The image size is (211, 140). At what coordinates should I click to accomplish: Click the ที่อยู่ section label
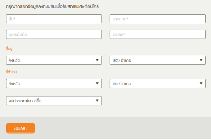(x=9, y=49)
